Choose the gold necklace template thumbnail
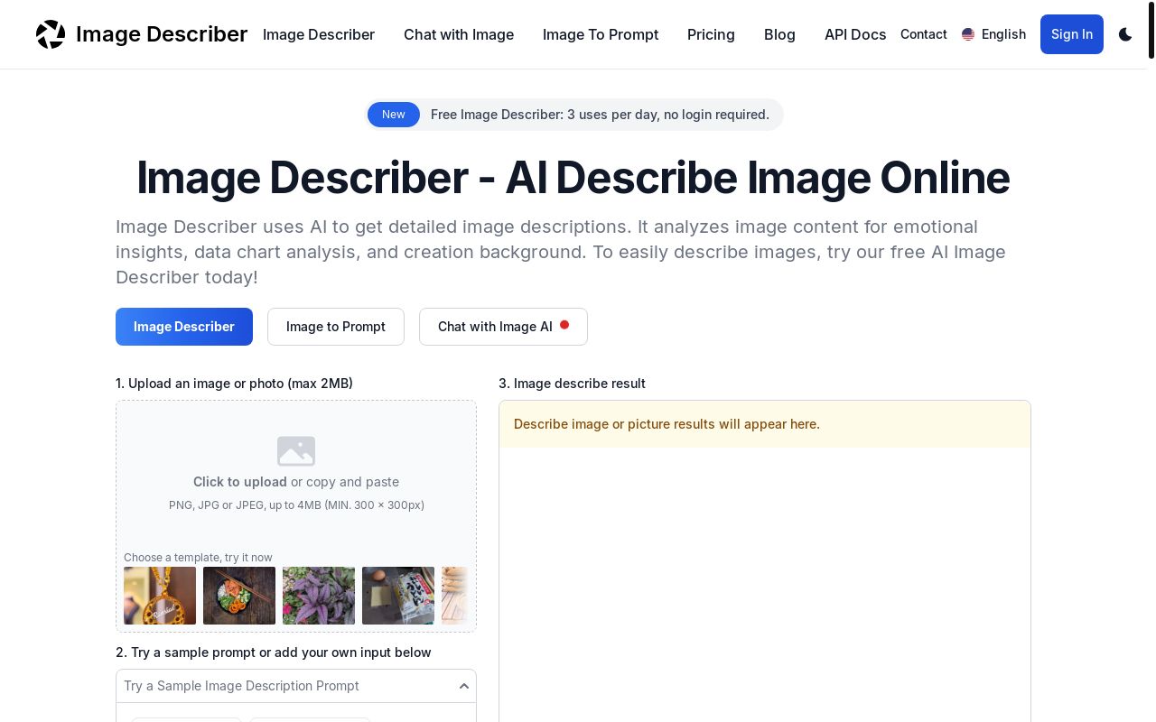1156x722 pixels. point(160,596)
